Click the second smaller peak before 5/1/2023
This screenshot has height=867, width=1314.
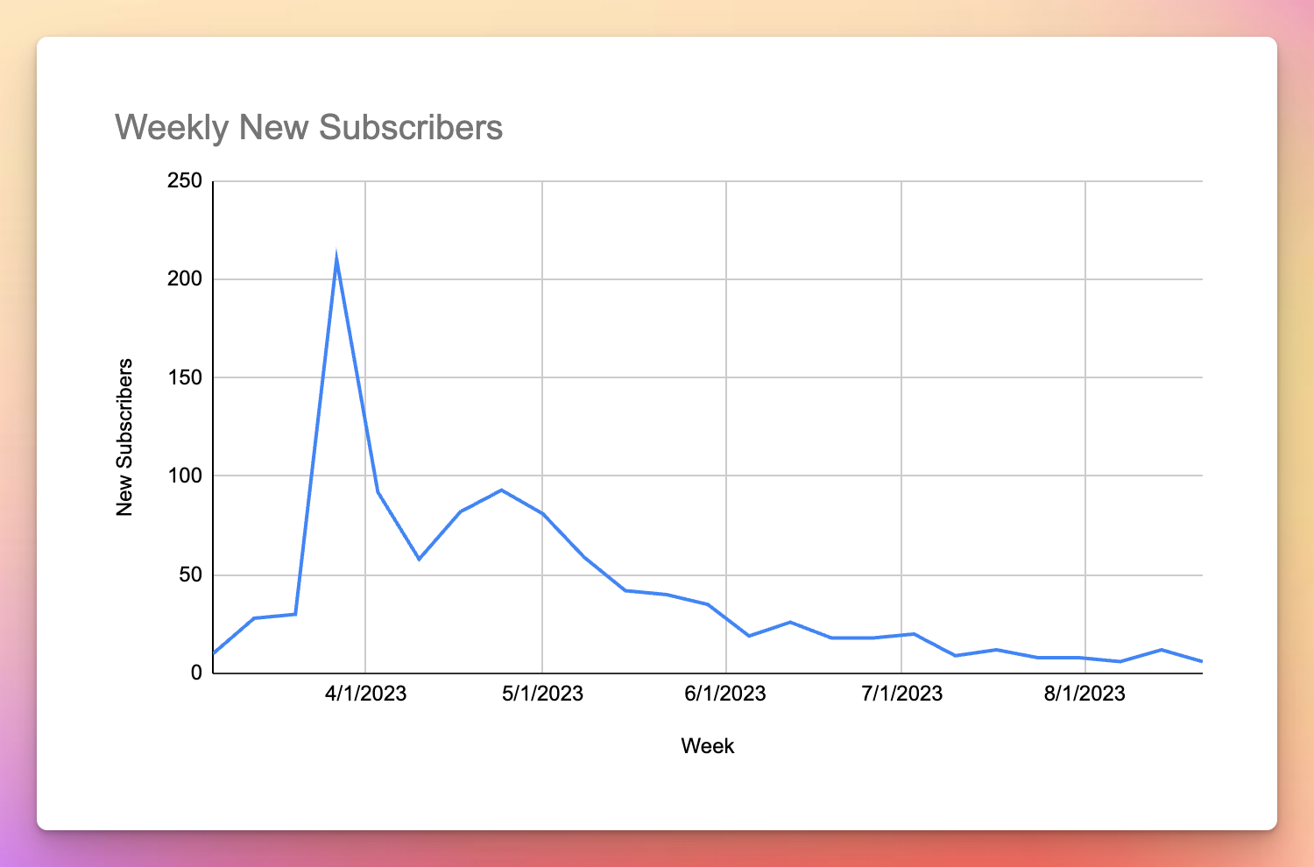501,490
